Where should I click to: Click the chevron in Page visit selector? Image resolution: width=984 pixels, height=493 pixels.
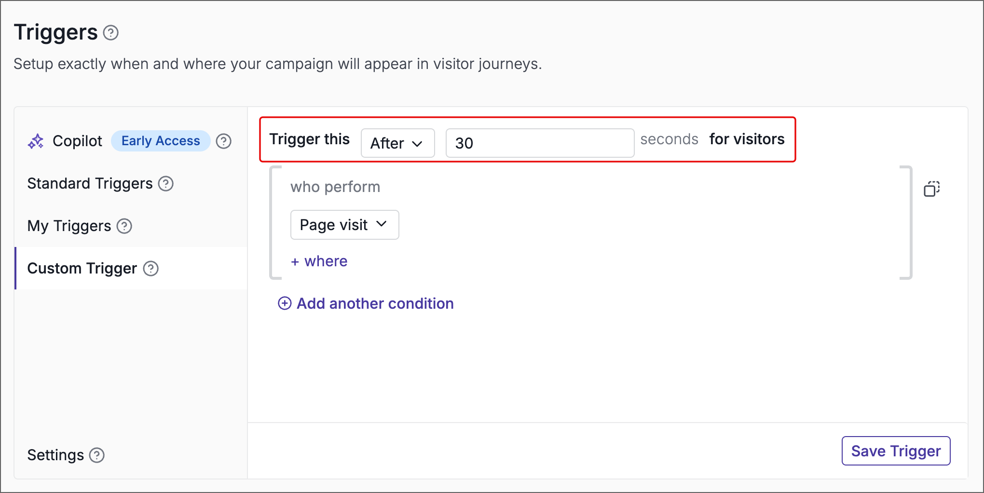[x=382, y=224]
